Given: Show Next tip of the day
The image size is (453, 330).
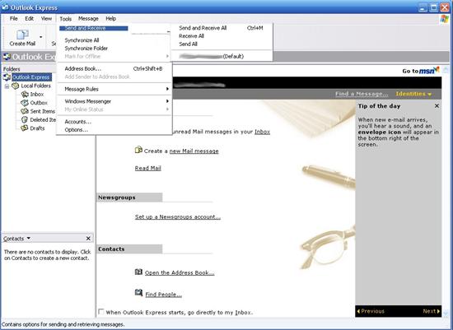Looking at the screenshot, I should 431,311.
